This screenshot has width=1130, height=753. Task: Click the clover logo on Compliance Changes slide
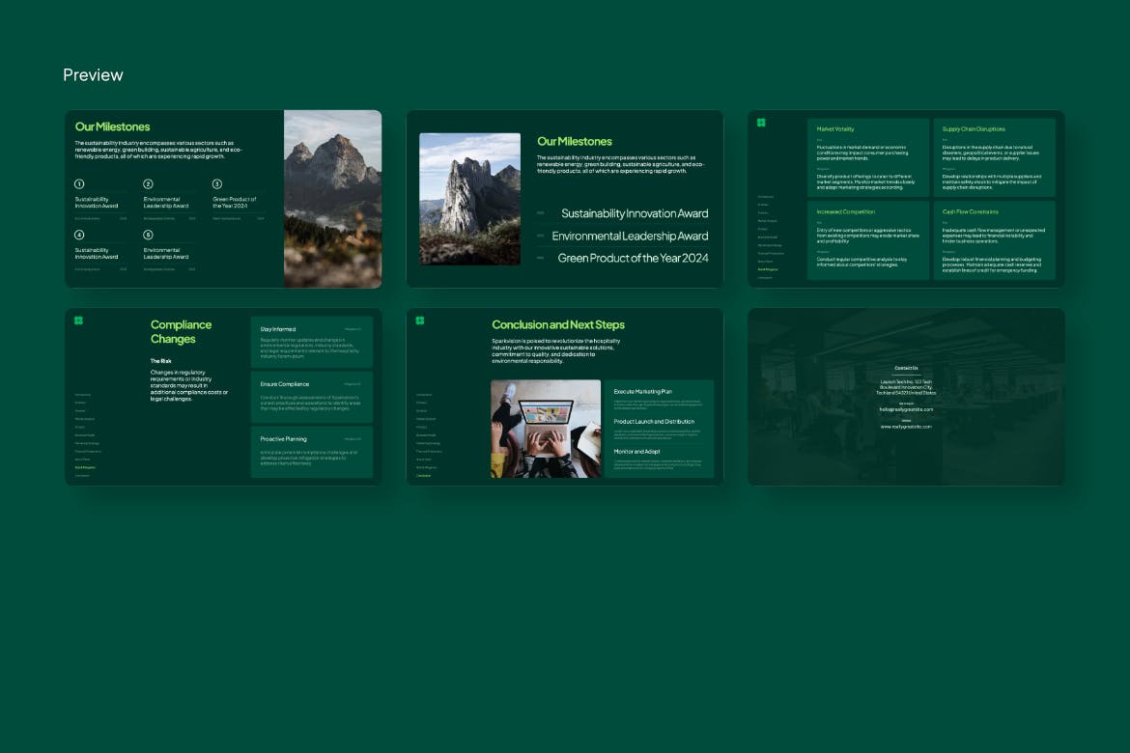click(x=78, y=321)
